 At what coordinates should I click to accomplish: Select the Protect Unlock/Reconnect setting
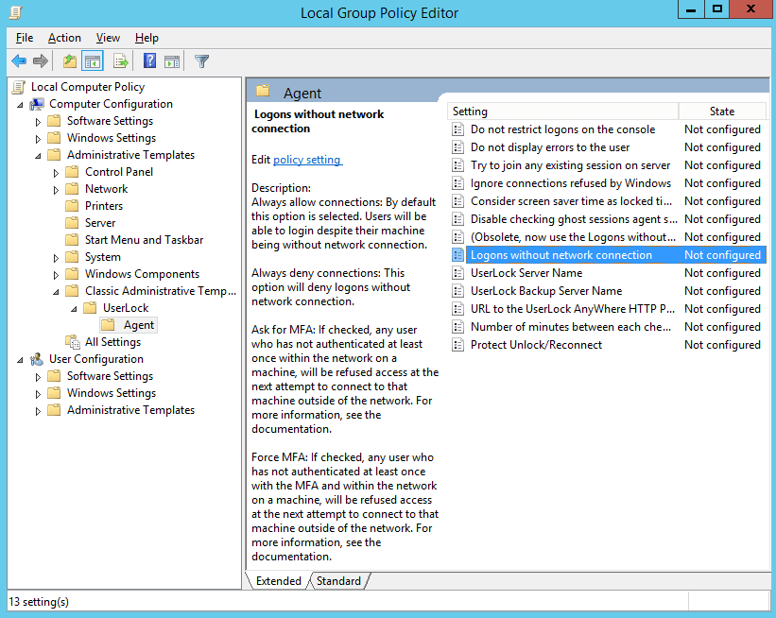click(536, 345)
